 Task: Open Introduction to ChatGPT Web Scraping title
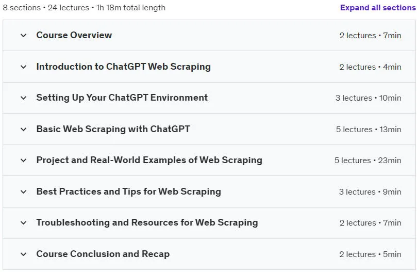tap(123, 67)
